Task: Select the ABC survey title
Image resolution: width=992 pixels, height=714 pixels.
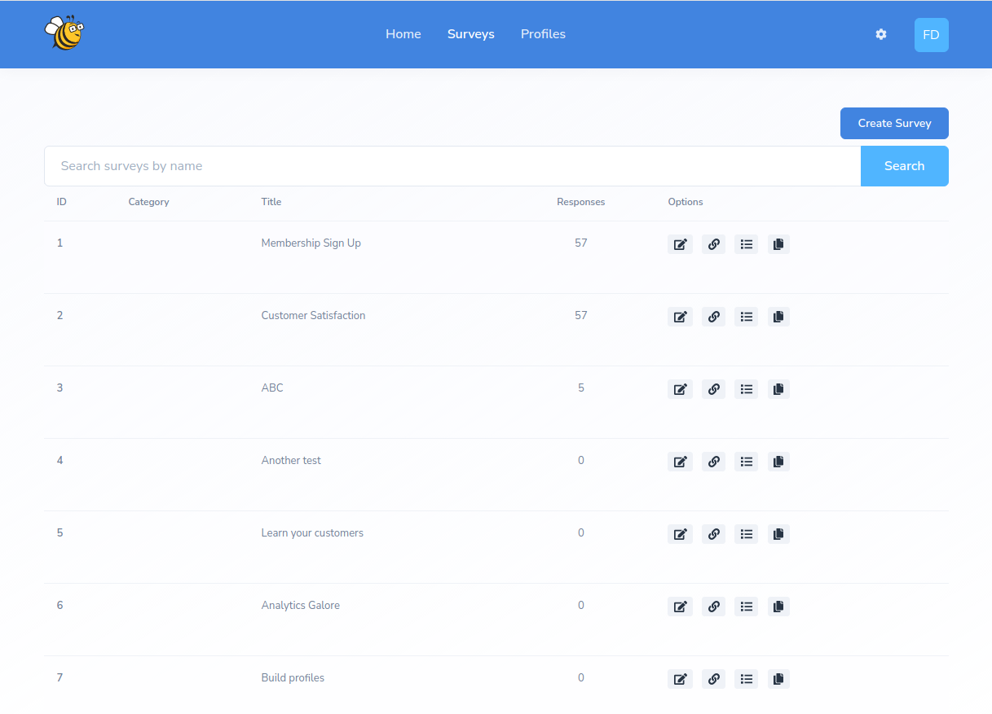Action: click(272, 388)
